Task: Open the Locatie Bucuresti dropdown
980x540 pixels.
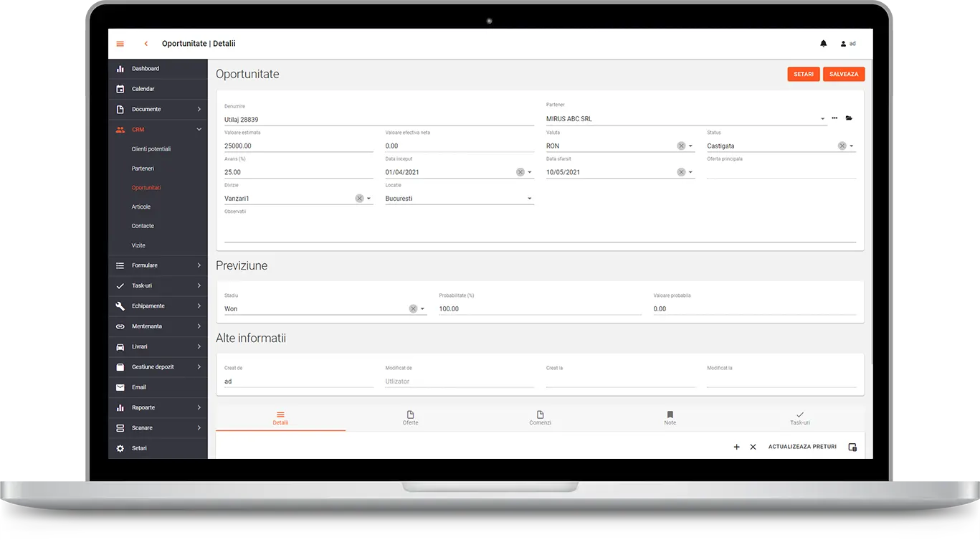Action: [530, 199]
